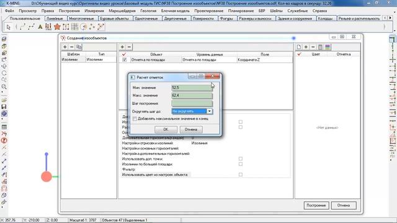
Task: Click the scattered points tool icon
Action: coord(92,27)
